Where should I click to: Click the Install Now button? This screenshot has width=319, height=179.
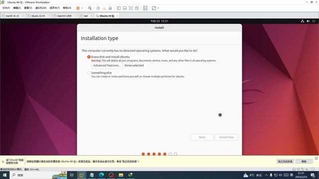[x=226, y=137]
